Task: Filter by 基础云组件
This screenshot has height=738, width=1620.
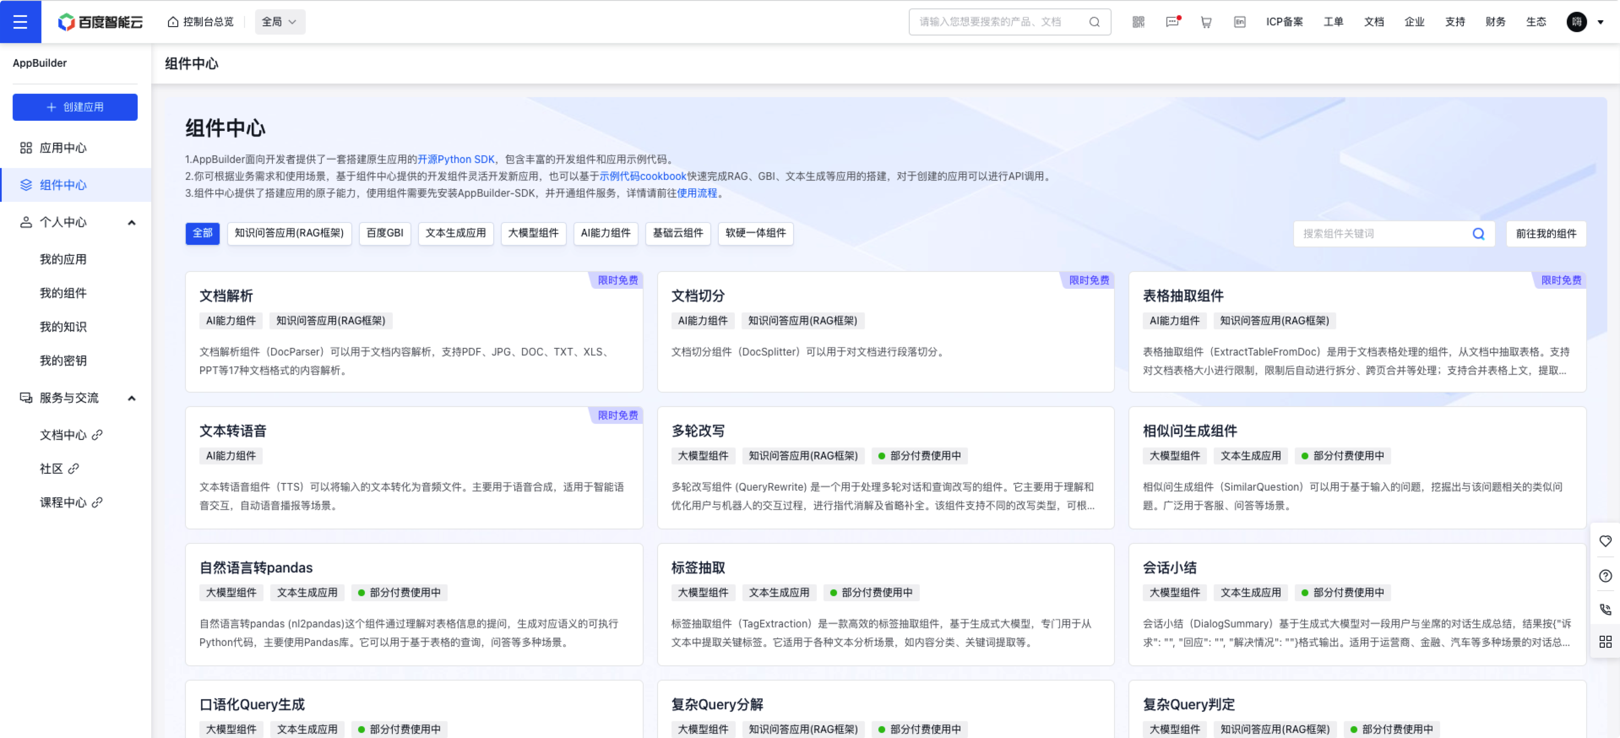Action: (678, 233)
